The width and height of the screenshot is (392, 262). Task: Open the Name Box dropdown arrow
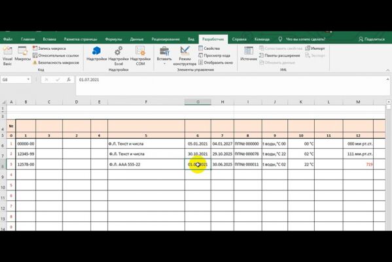(x=28, y=79)
